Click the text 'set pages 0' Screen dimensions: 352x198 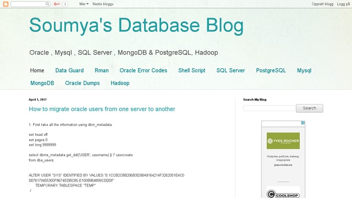click(x=38, y=140)
